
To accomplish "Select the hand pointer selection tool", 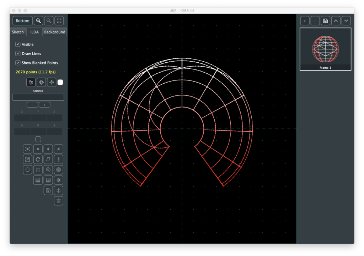I will coord(31,82).
